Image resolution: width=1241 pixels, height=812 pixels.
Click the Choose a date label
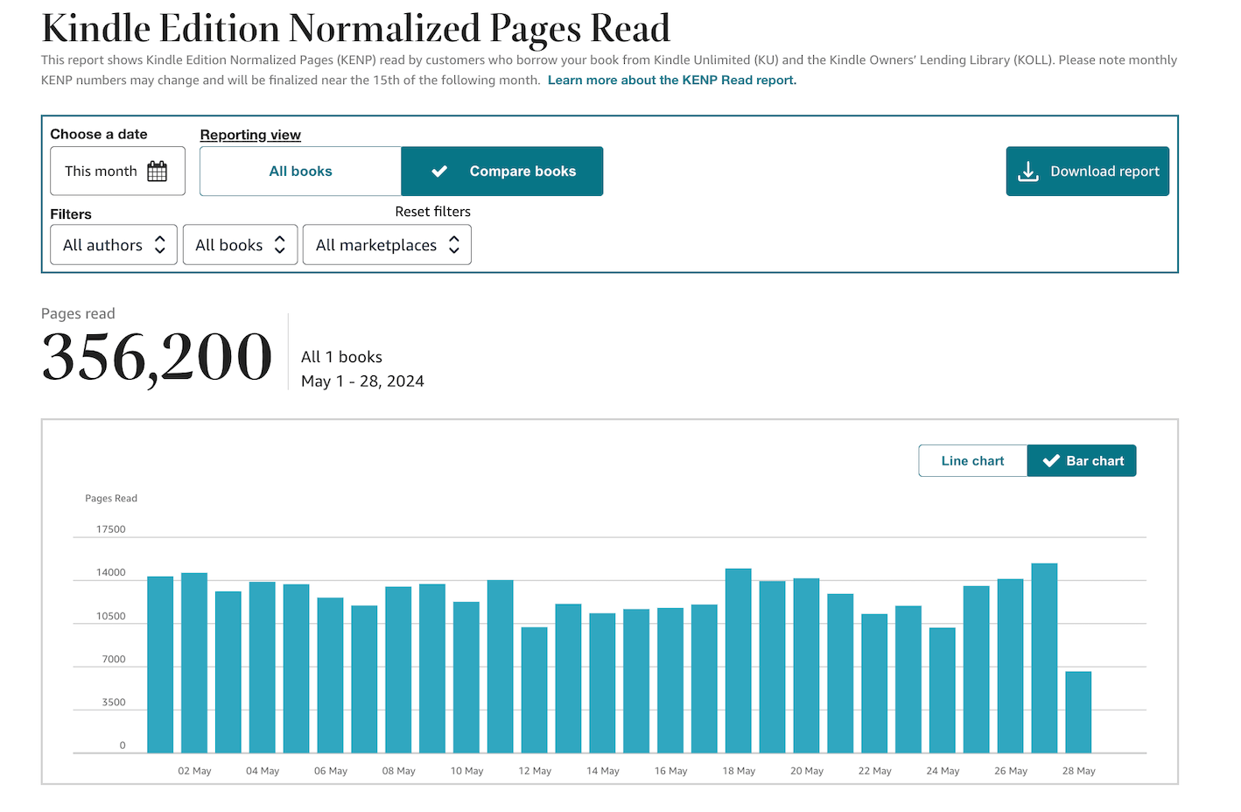point(99,134)
